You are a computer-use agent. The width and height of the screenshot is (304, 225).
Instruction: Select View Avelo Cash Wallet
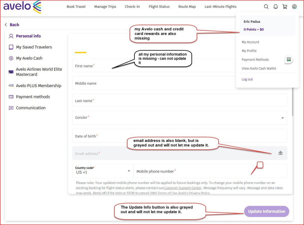pyautogui.click(x=259, y=68)
